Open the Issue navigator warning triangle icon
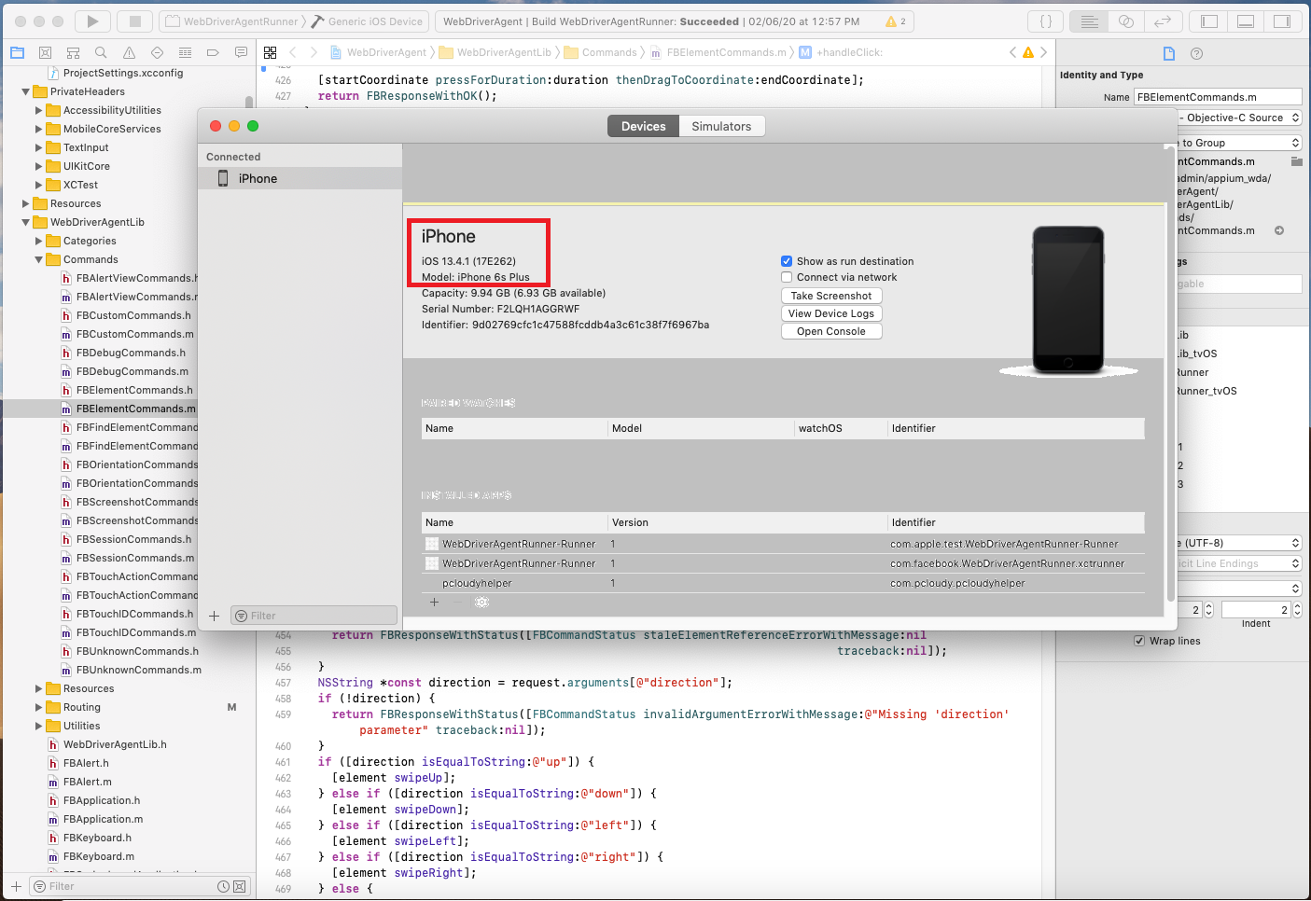This screenshot has height=901, width=1311. (x=129, y=53)
